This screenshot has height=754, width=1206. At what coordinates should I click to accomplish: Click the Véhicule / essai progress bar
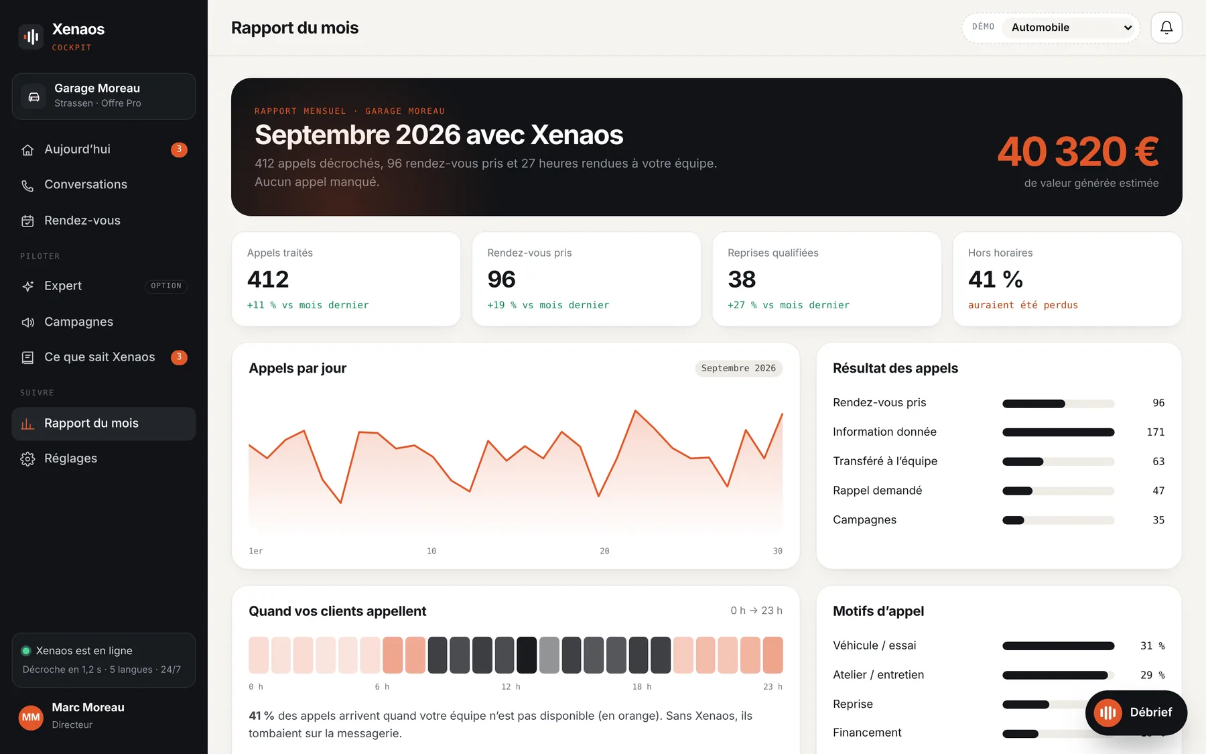point(1059,646)
